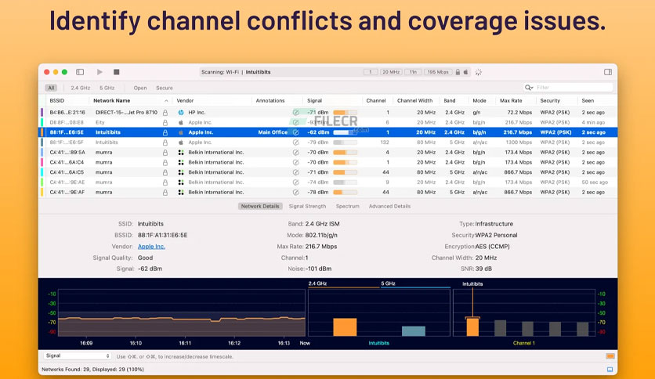The width and height of the screenshot is (655, 379).
Task: Click the orange icon in the bottom-right status bar
Action: point(610,356)
